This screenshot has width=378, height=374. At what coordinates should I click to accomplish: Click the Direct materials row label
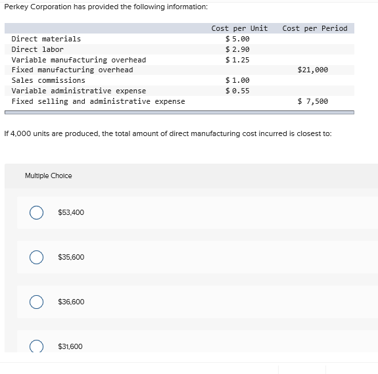(x=46, y=39)
